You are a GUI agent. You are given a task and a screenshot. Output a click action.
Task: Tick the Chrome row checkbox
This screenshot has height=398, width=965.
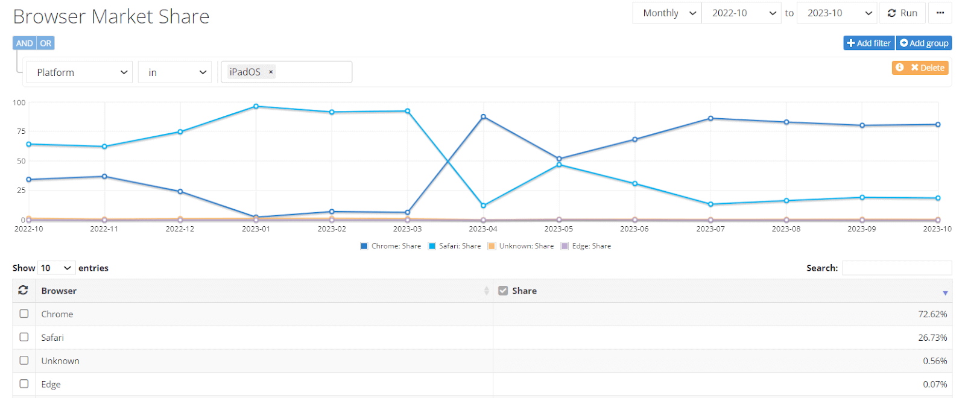[24, 314]
